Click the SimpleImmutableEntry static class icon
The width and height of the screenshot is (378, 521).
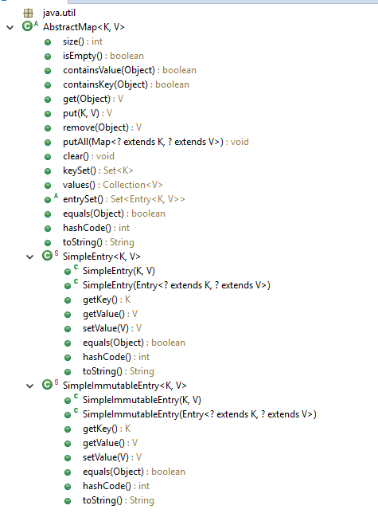pyautogui.click(x=50, y=385)
